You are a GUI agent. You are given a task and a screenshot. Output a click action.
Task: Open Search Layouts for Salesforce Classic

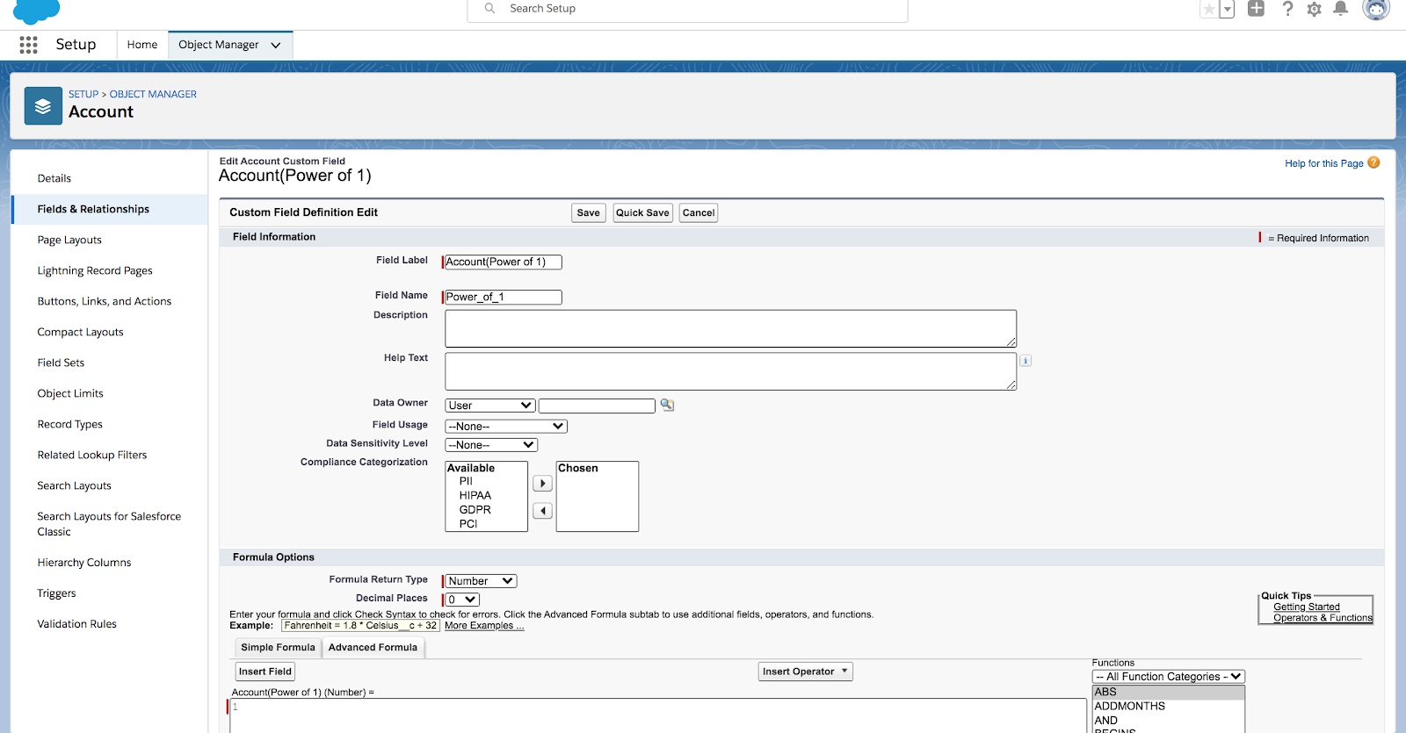[110, 524]
